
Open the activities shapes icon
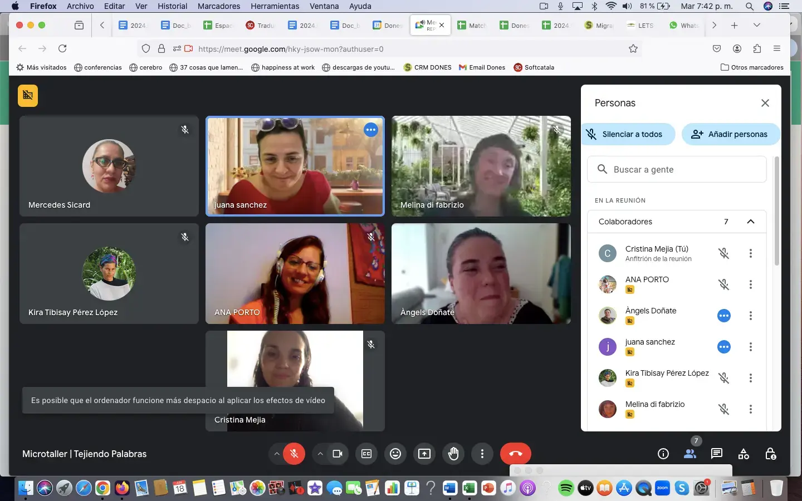744,454
